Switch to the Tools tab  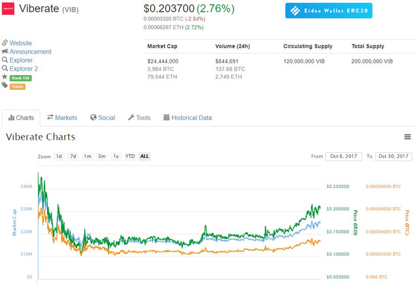click(139, 118)
